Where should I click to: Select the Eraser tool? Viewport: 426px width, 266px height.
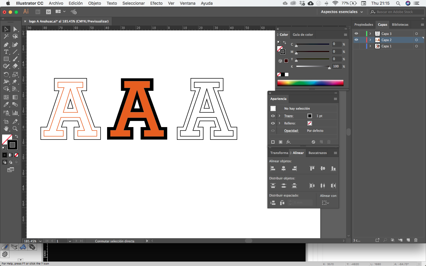pyautogui.click(x=15, y=66)
